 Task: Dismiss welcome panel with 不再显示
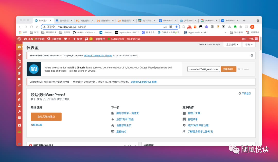pos(245,93)
